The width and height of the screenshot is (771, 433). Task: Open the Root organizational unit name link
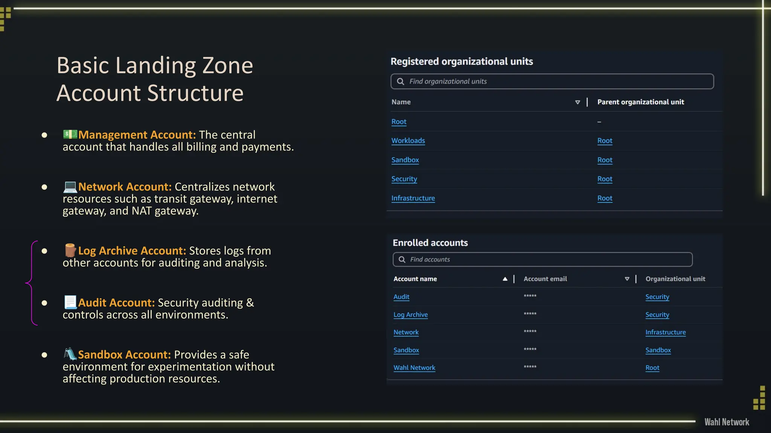pyautogui.click(x=399, y=122)
